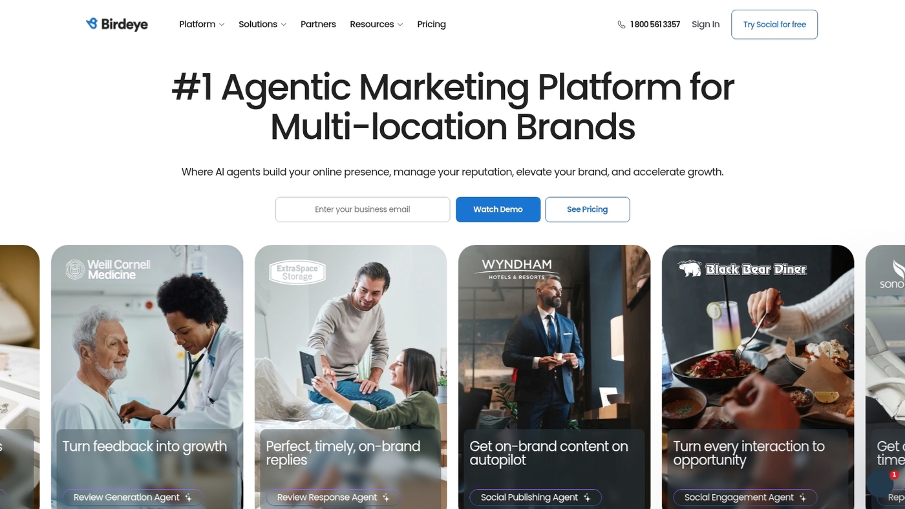The image size is (905, 509).
Task: Open the Review Response Agent card
Action: tap(350, 377)
